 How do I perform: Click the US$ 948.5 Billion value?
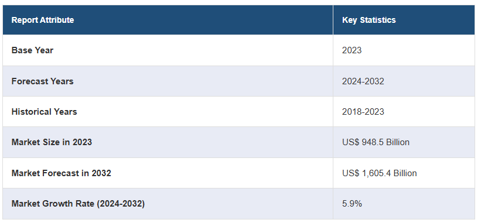pos(376,142)
